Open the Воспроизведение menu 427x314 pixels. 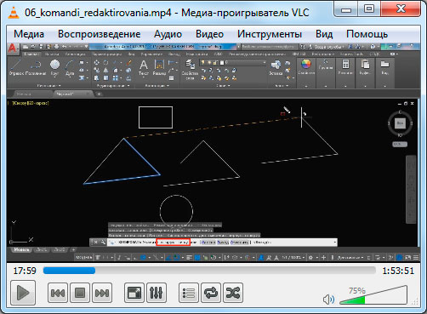(x=100, y=34)
